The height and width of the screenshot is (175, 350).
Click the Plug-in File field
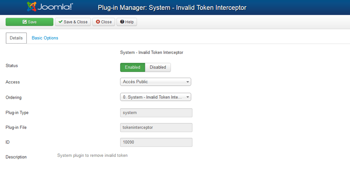(x=156, y=128)
